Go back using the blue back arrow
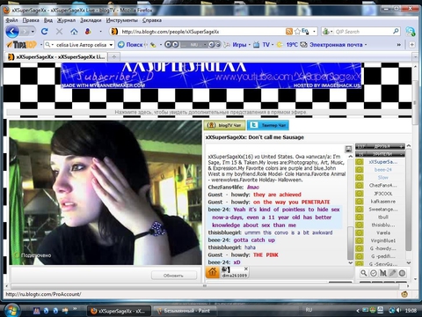Screen dimensions: 422x317 pyautogui.click(x=12, y=32)
